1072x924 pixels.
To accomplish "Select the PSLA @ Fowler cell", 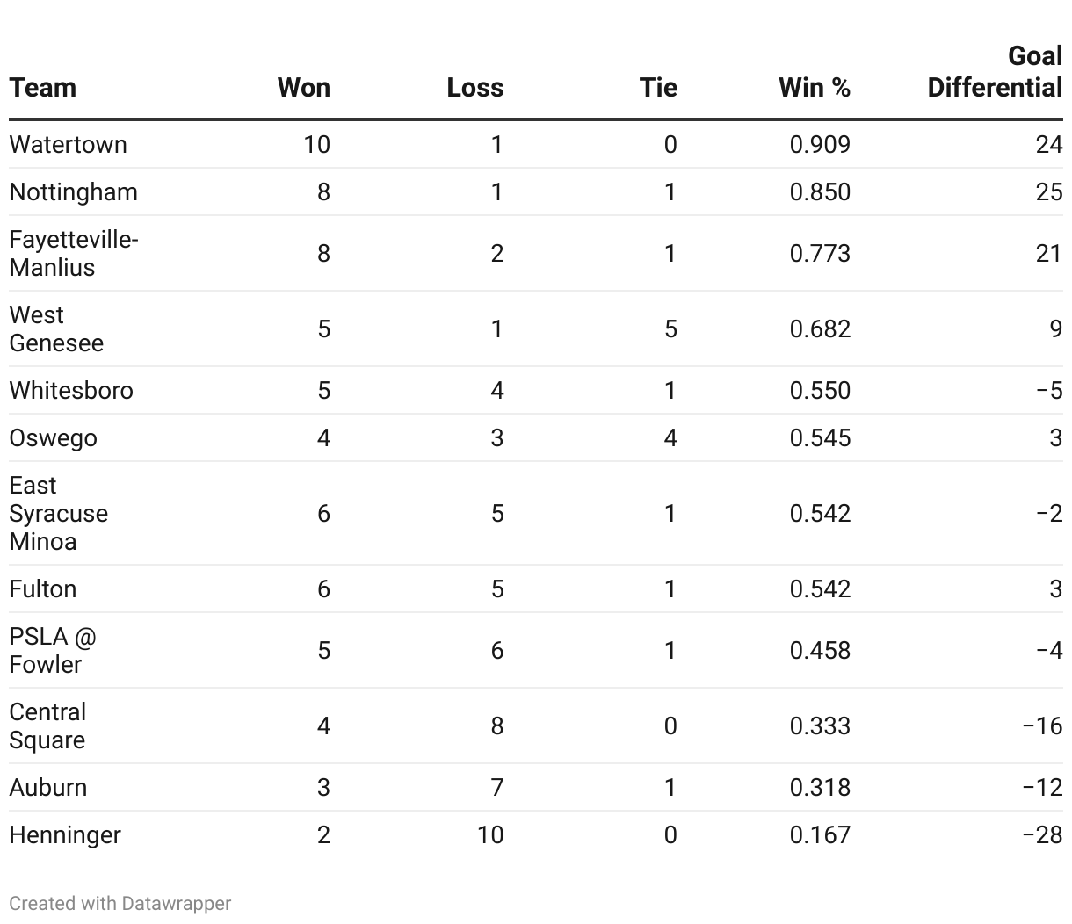I will (53, 650).
